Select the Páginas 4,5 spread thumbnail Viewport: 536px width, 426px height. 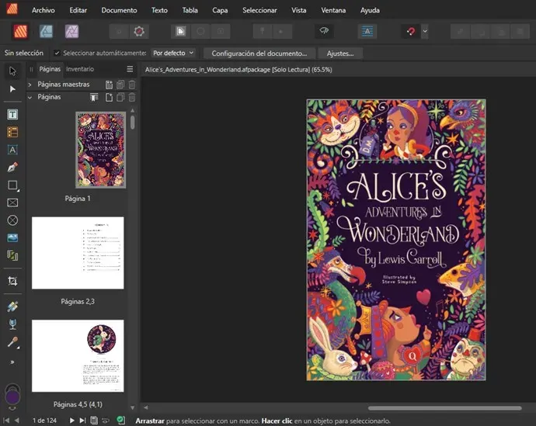point(78,355)
